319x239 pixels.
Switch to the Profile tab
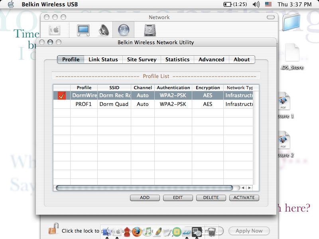71,59
